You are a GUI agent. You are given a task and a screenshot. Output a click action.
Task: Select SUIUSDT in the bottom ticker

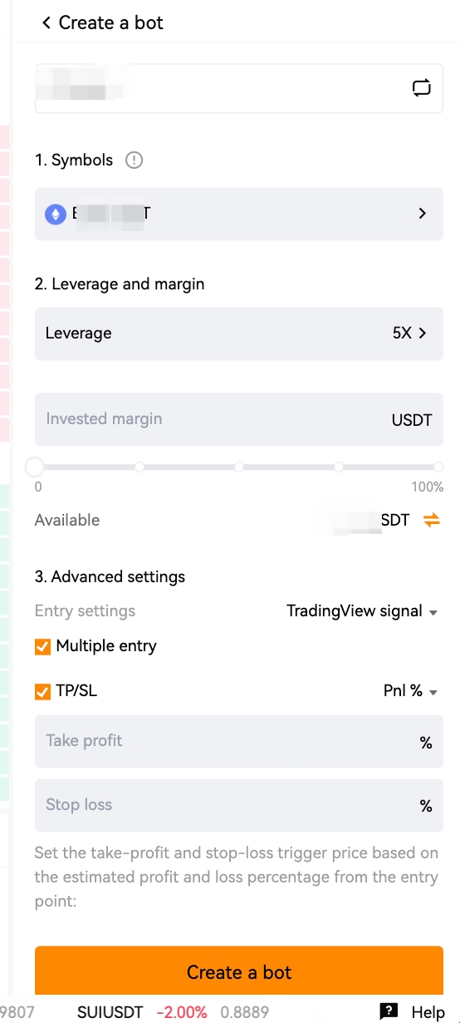(110, 1012)
